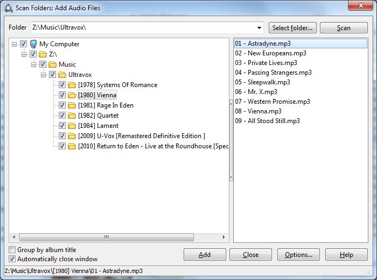
Task: Click the horizontal scrollbar right arrow
Action: point(224,238)
